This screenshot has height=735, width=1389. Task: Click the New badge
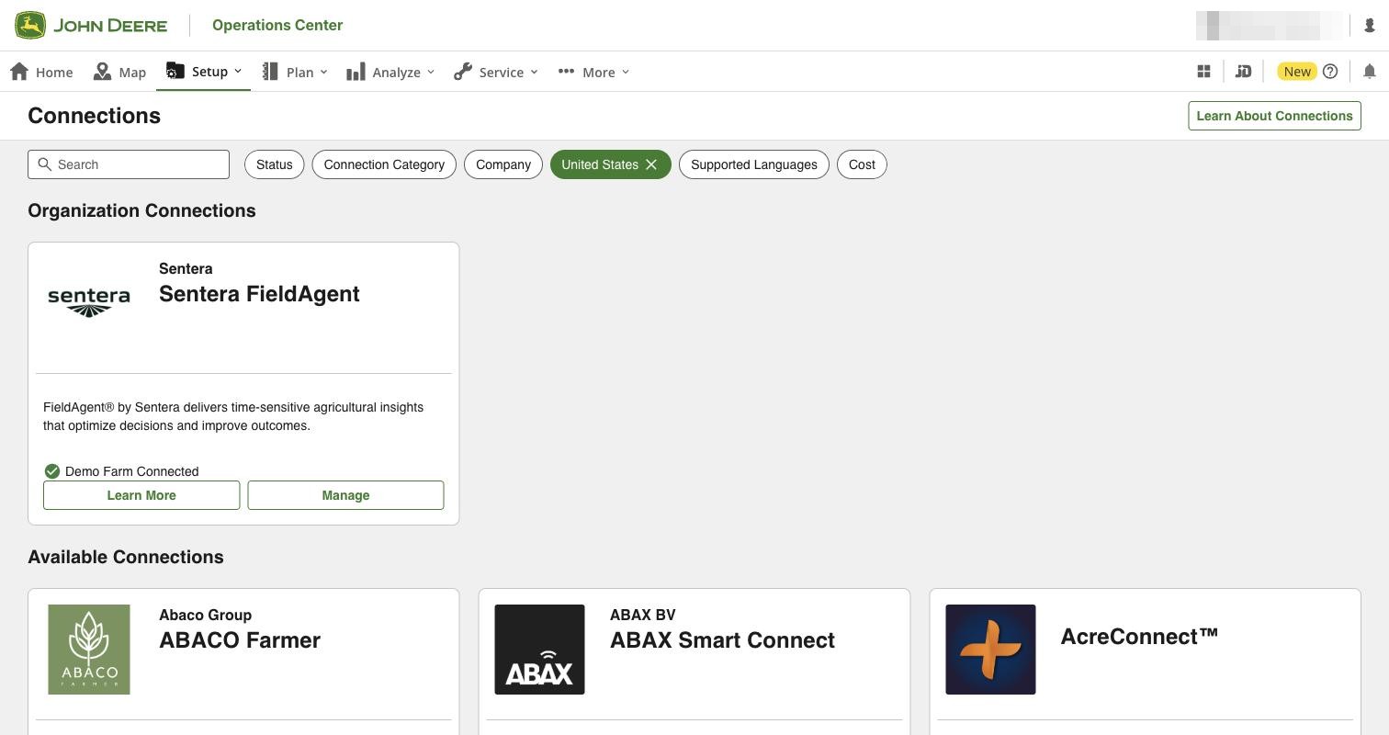point(1297,72)
